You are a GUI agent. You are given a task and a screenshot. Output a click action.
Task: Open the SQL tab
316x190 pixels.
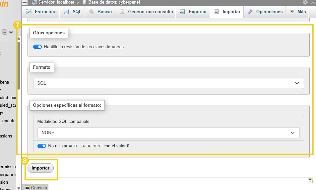click(73, 12)
